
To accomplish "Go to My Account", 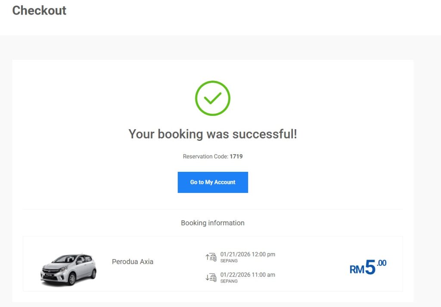I will click(213, 183).
